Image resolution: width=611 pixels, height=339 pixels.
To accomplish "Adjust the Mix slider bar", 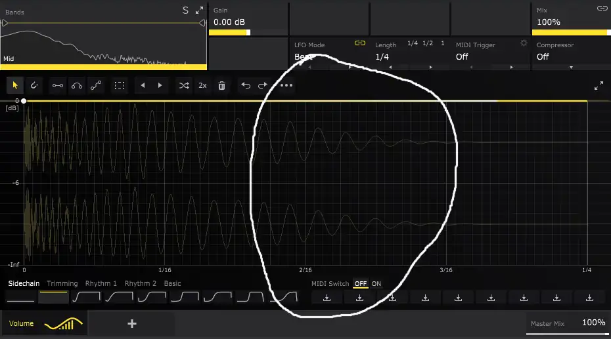I will coord(572,33).
